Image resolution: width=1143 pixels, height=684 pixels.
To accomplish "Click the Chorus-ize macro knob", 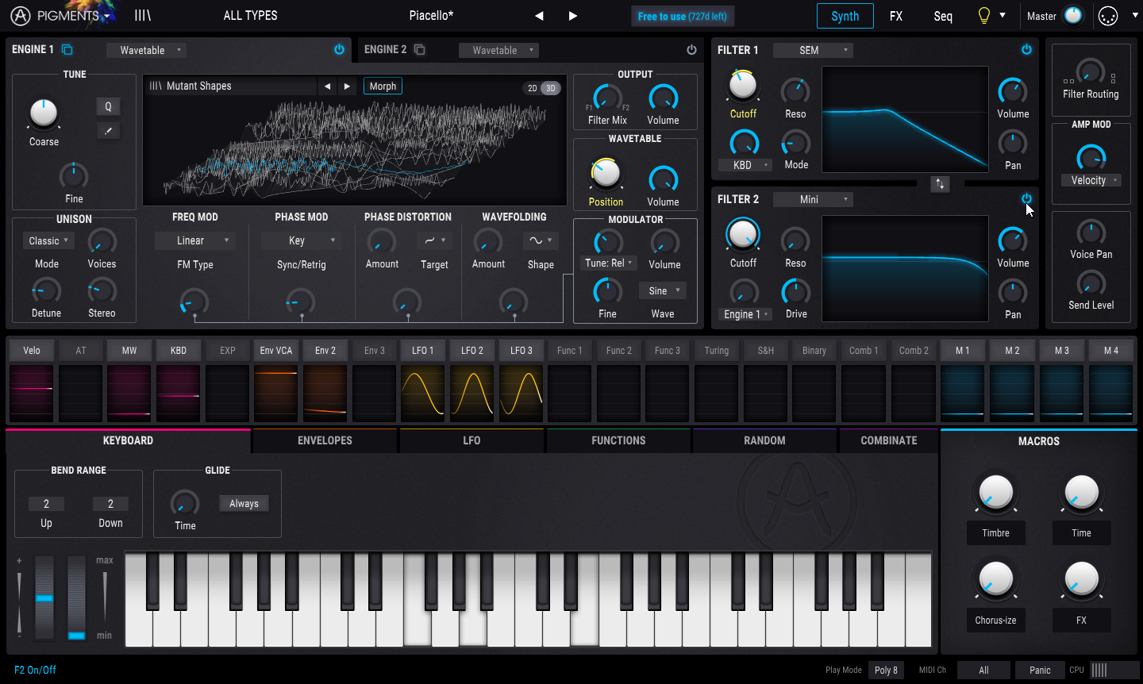I will click(x=995, y=579).
